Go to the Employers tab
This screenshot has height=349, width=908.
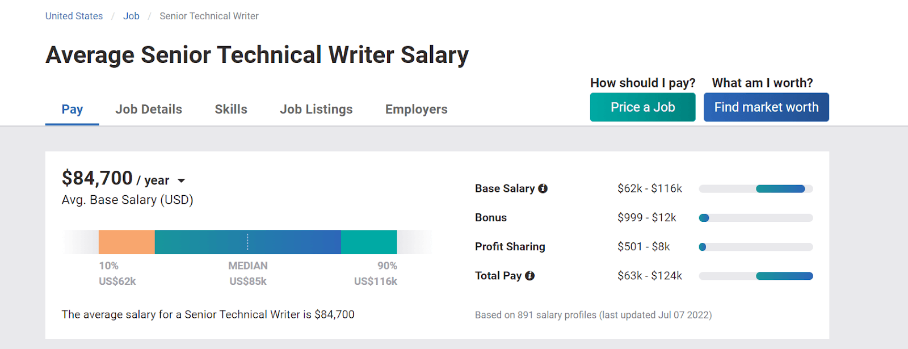[416, 110]
